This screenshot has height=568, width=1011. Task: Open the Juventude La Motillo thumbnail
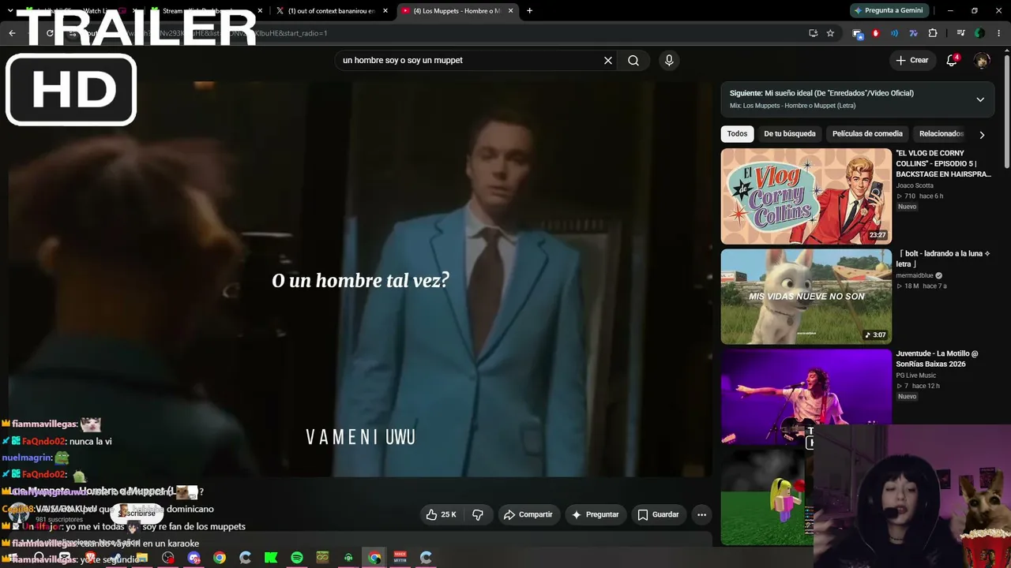point(806,396)
